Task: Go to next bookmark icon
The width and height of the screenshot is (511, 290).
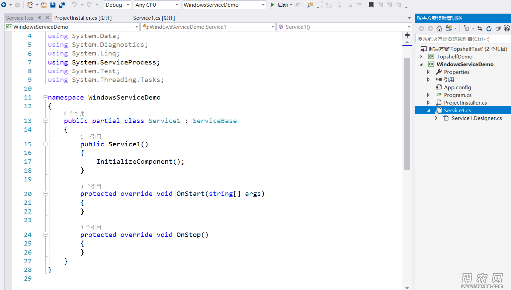Action: point(390,5)
